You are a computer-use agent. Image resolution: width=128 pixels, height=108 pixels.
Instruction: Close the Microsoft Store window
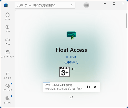[123, 4]
